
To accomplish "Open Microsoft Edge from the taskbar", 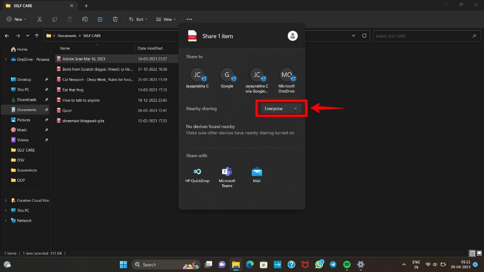I will point(250,264).
